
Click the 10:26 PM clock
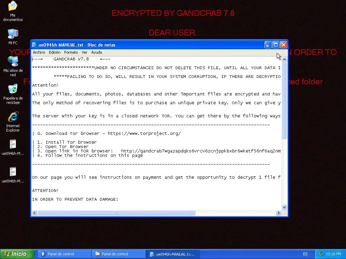pos(333,254)
